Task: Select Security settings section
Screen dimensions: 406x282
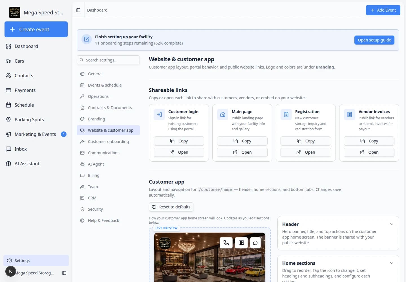Action: (x=108, y=209)
